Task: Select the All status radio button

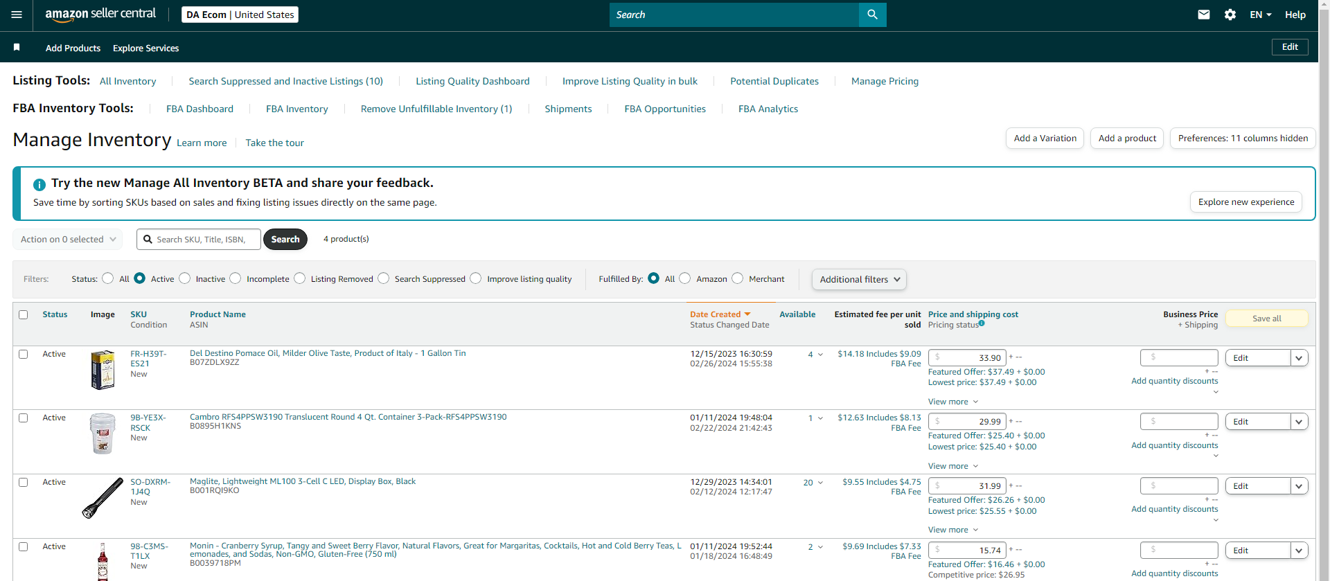Action: pos(107,278)
